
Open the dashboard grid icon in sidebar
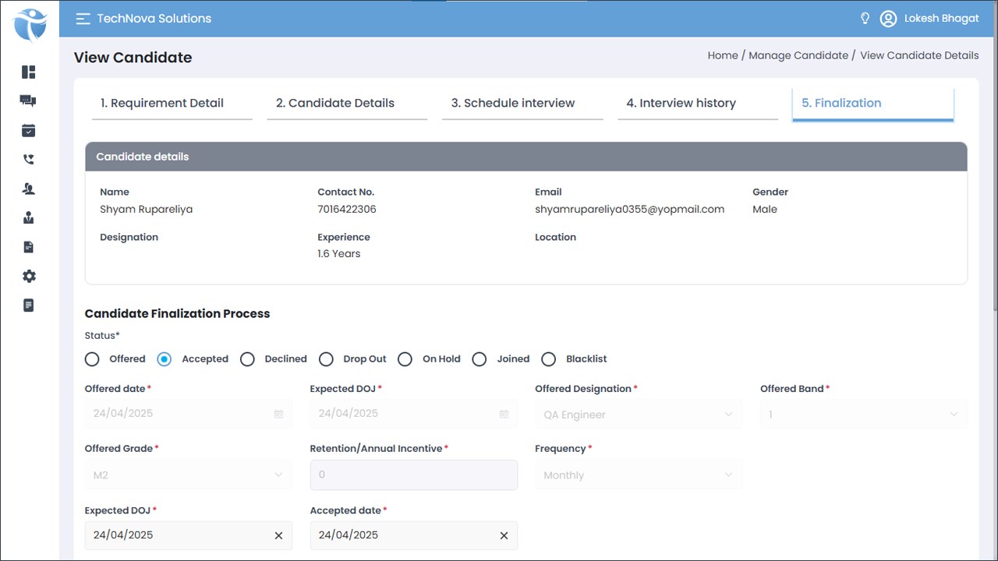click(29, 72)
